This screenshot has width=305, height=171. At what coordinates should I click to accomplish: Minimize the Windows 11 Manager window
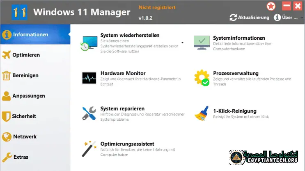[x=287, y=6]
